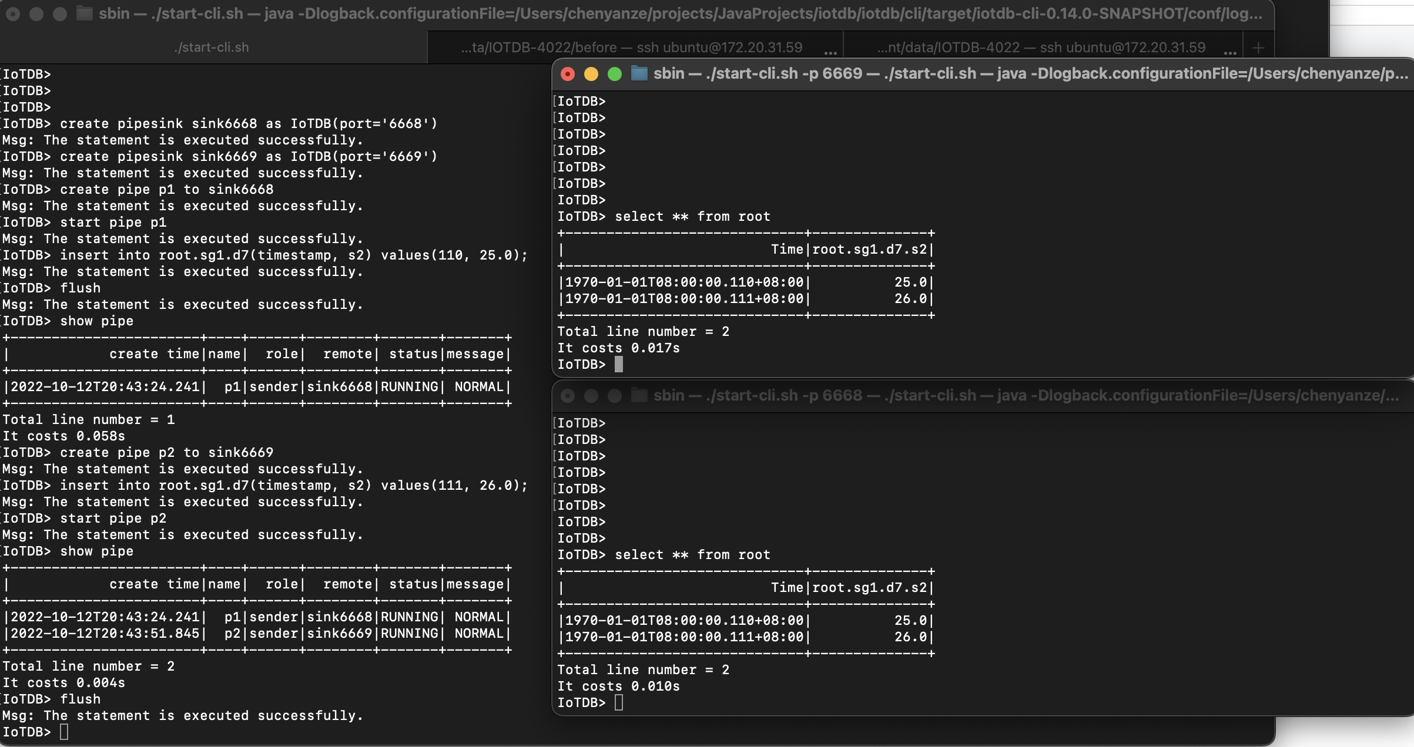
Task: Select the nt/data/IOTDB-4022 ssh tab
Action: point(1040,48)
